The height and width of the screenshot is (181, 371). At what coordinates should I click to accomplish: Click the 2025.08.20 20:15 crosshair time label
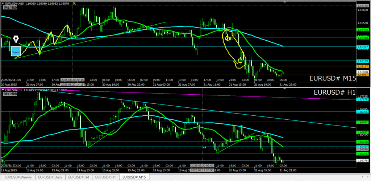pos(73,79)
